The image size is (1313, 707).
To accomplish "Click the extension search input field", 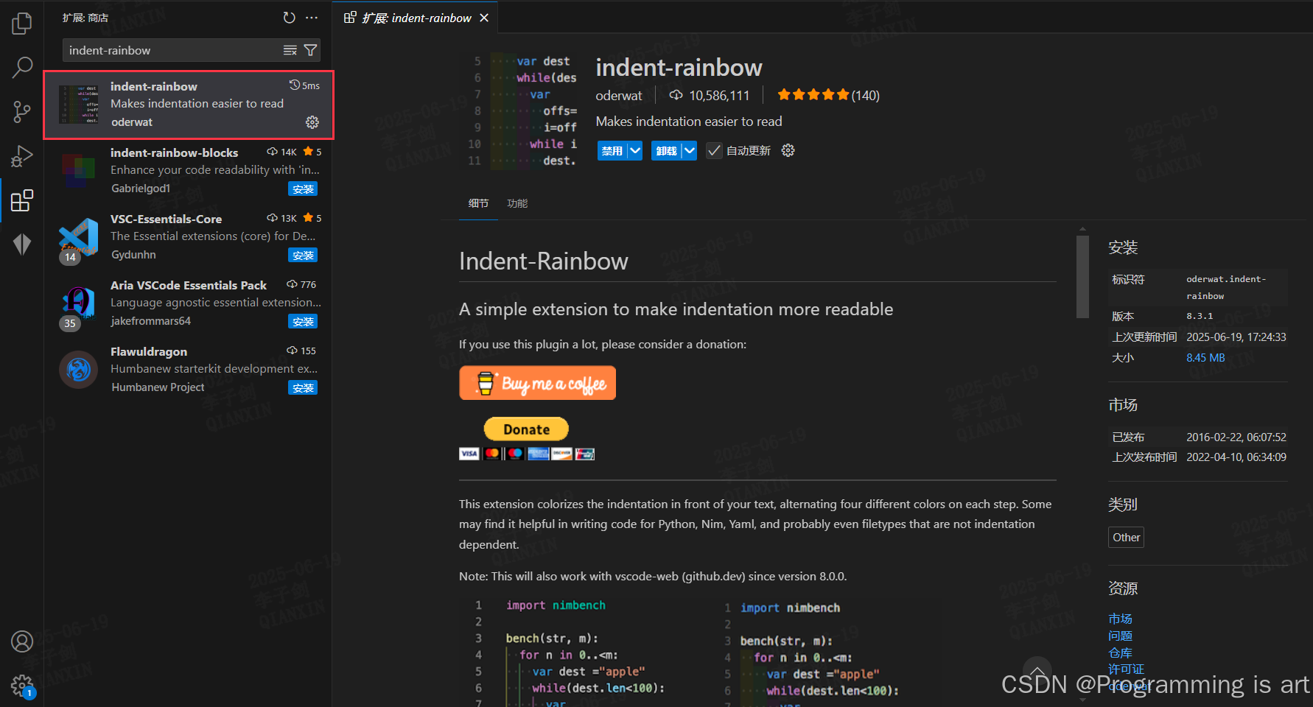I will click(x=173, y=50).
